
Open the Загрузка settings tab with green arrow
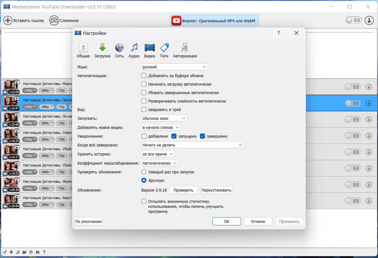pos(102,51)
